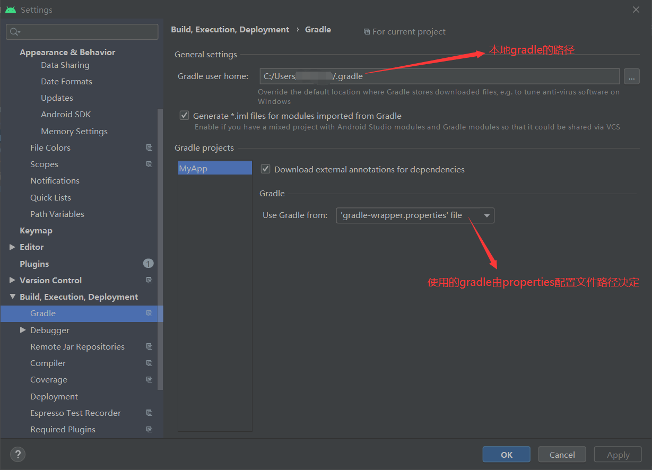652x470 pixels.
Task: Select Appearance & Behavior category
Action: pos(67,52)
